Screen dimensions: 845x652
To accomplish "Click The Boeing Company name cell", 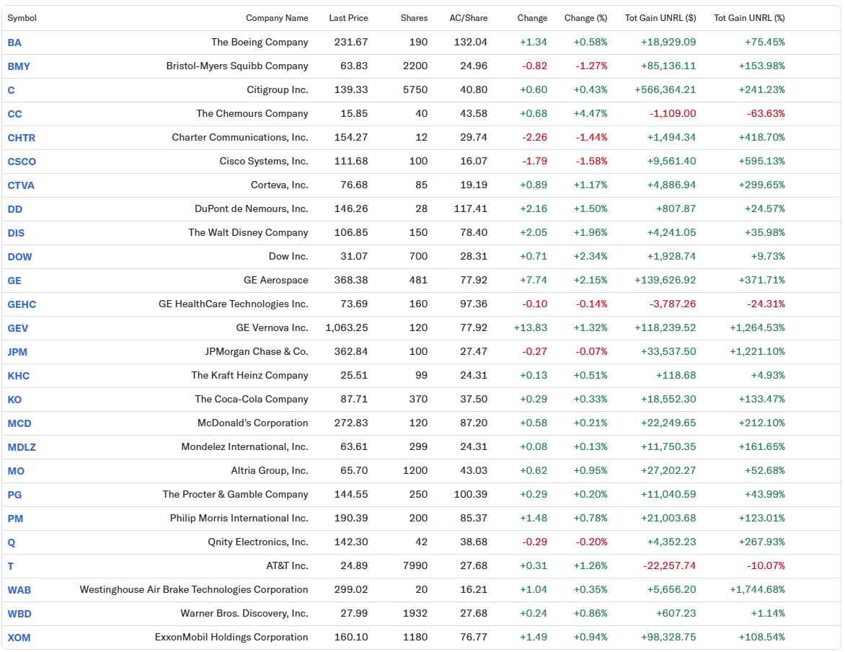I will pos(260,42).
